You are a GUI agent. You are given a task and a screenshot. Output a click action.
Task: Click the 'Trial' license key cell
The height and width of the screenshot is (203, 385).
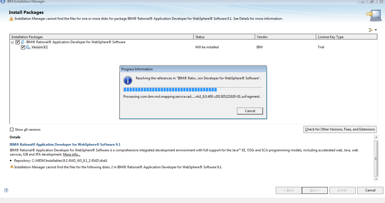321,47
